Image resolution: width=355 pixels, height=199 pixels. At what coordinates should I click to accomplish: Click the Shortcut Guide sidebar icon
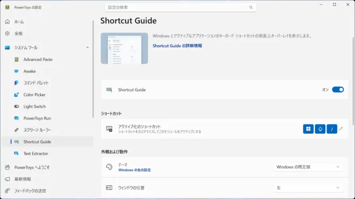[x=16, y=142]
